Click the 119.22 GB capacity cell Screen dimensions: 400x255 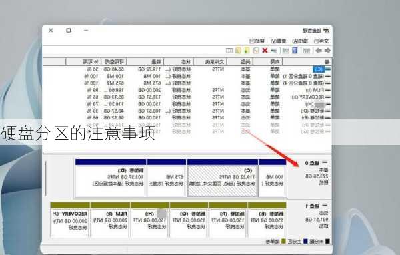pyautogui.click(x=150, y=69)
